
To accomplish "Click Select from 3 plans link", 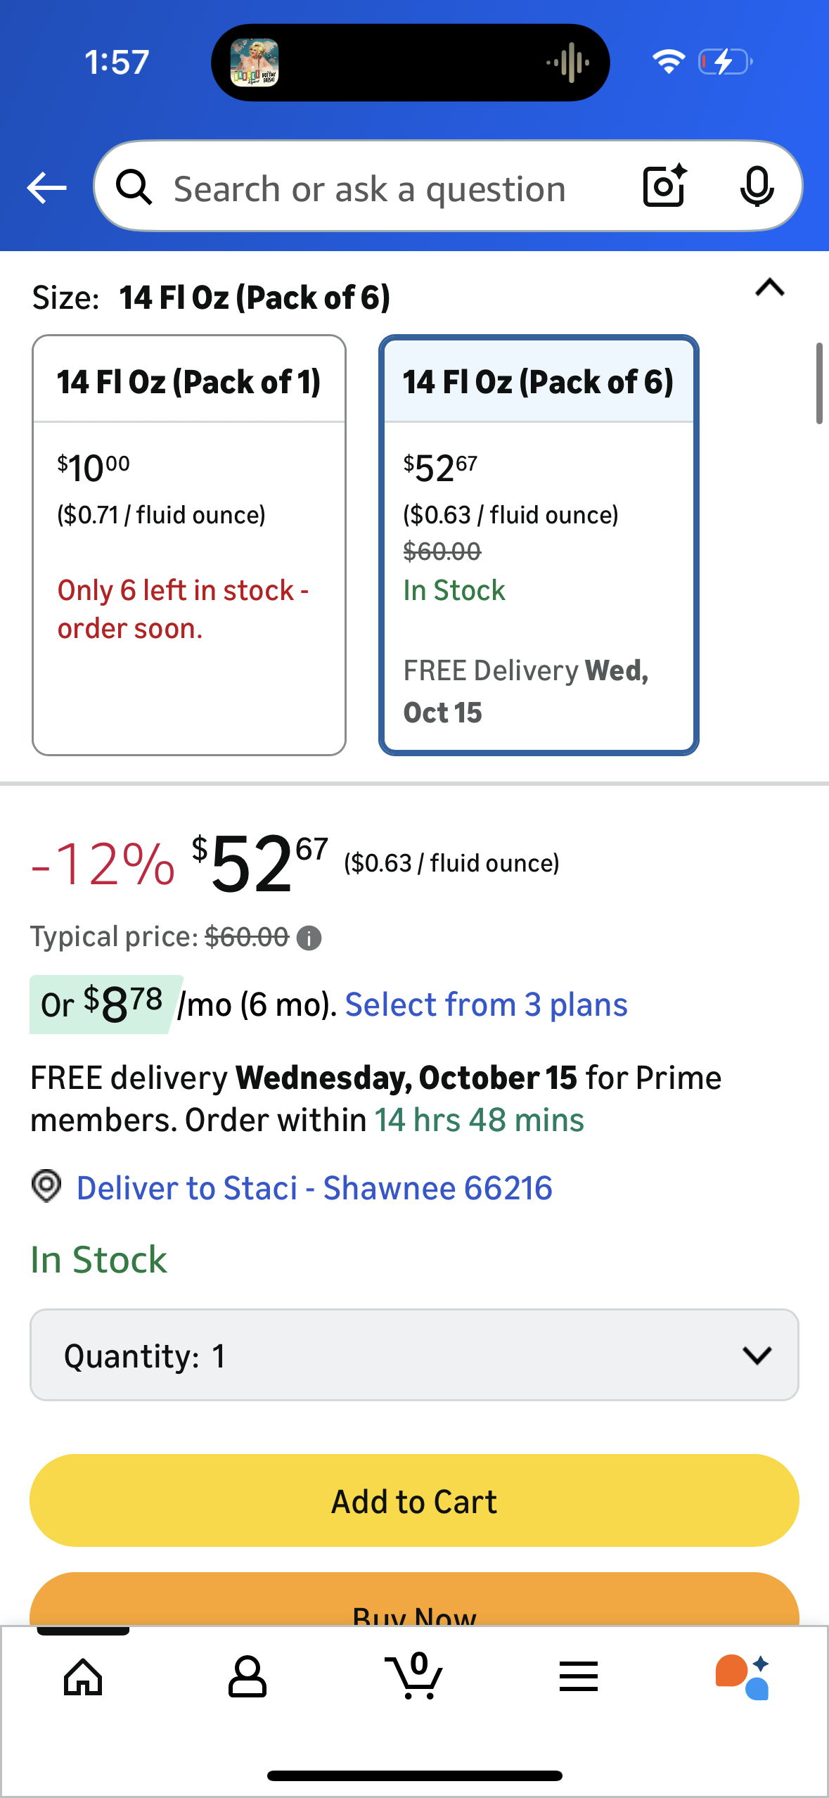I will [486, 1005].
